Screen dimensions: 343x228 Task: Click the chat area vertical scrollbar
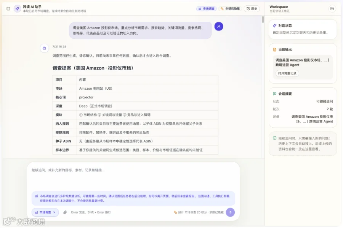coord(263,20)
